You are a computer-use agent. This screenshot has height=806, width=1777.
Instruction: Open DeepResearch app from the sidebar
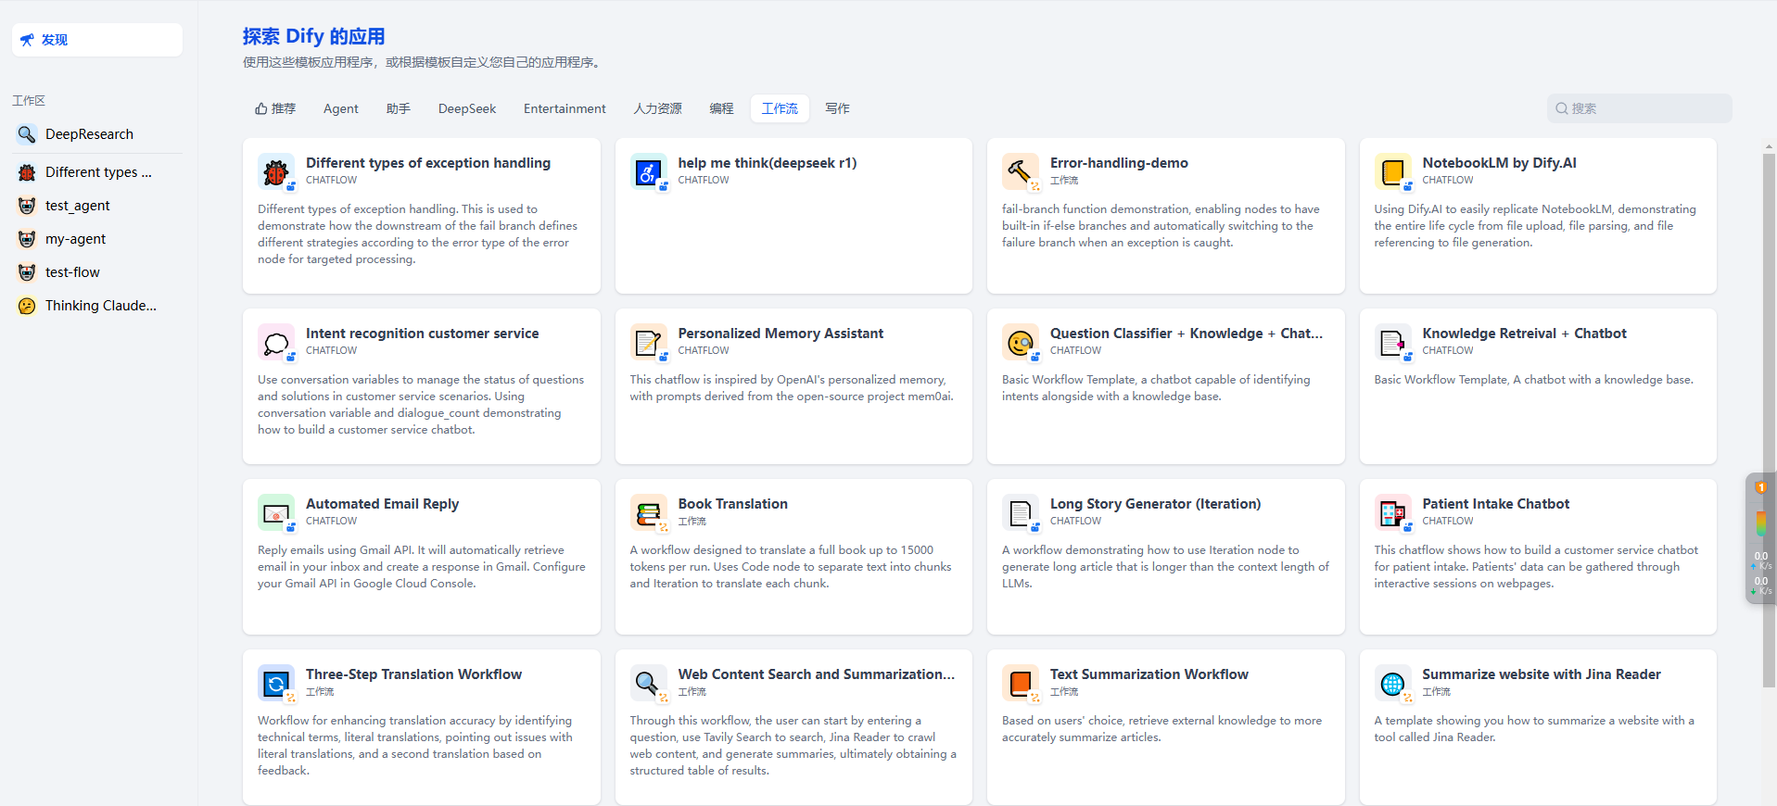point(97,134)
